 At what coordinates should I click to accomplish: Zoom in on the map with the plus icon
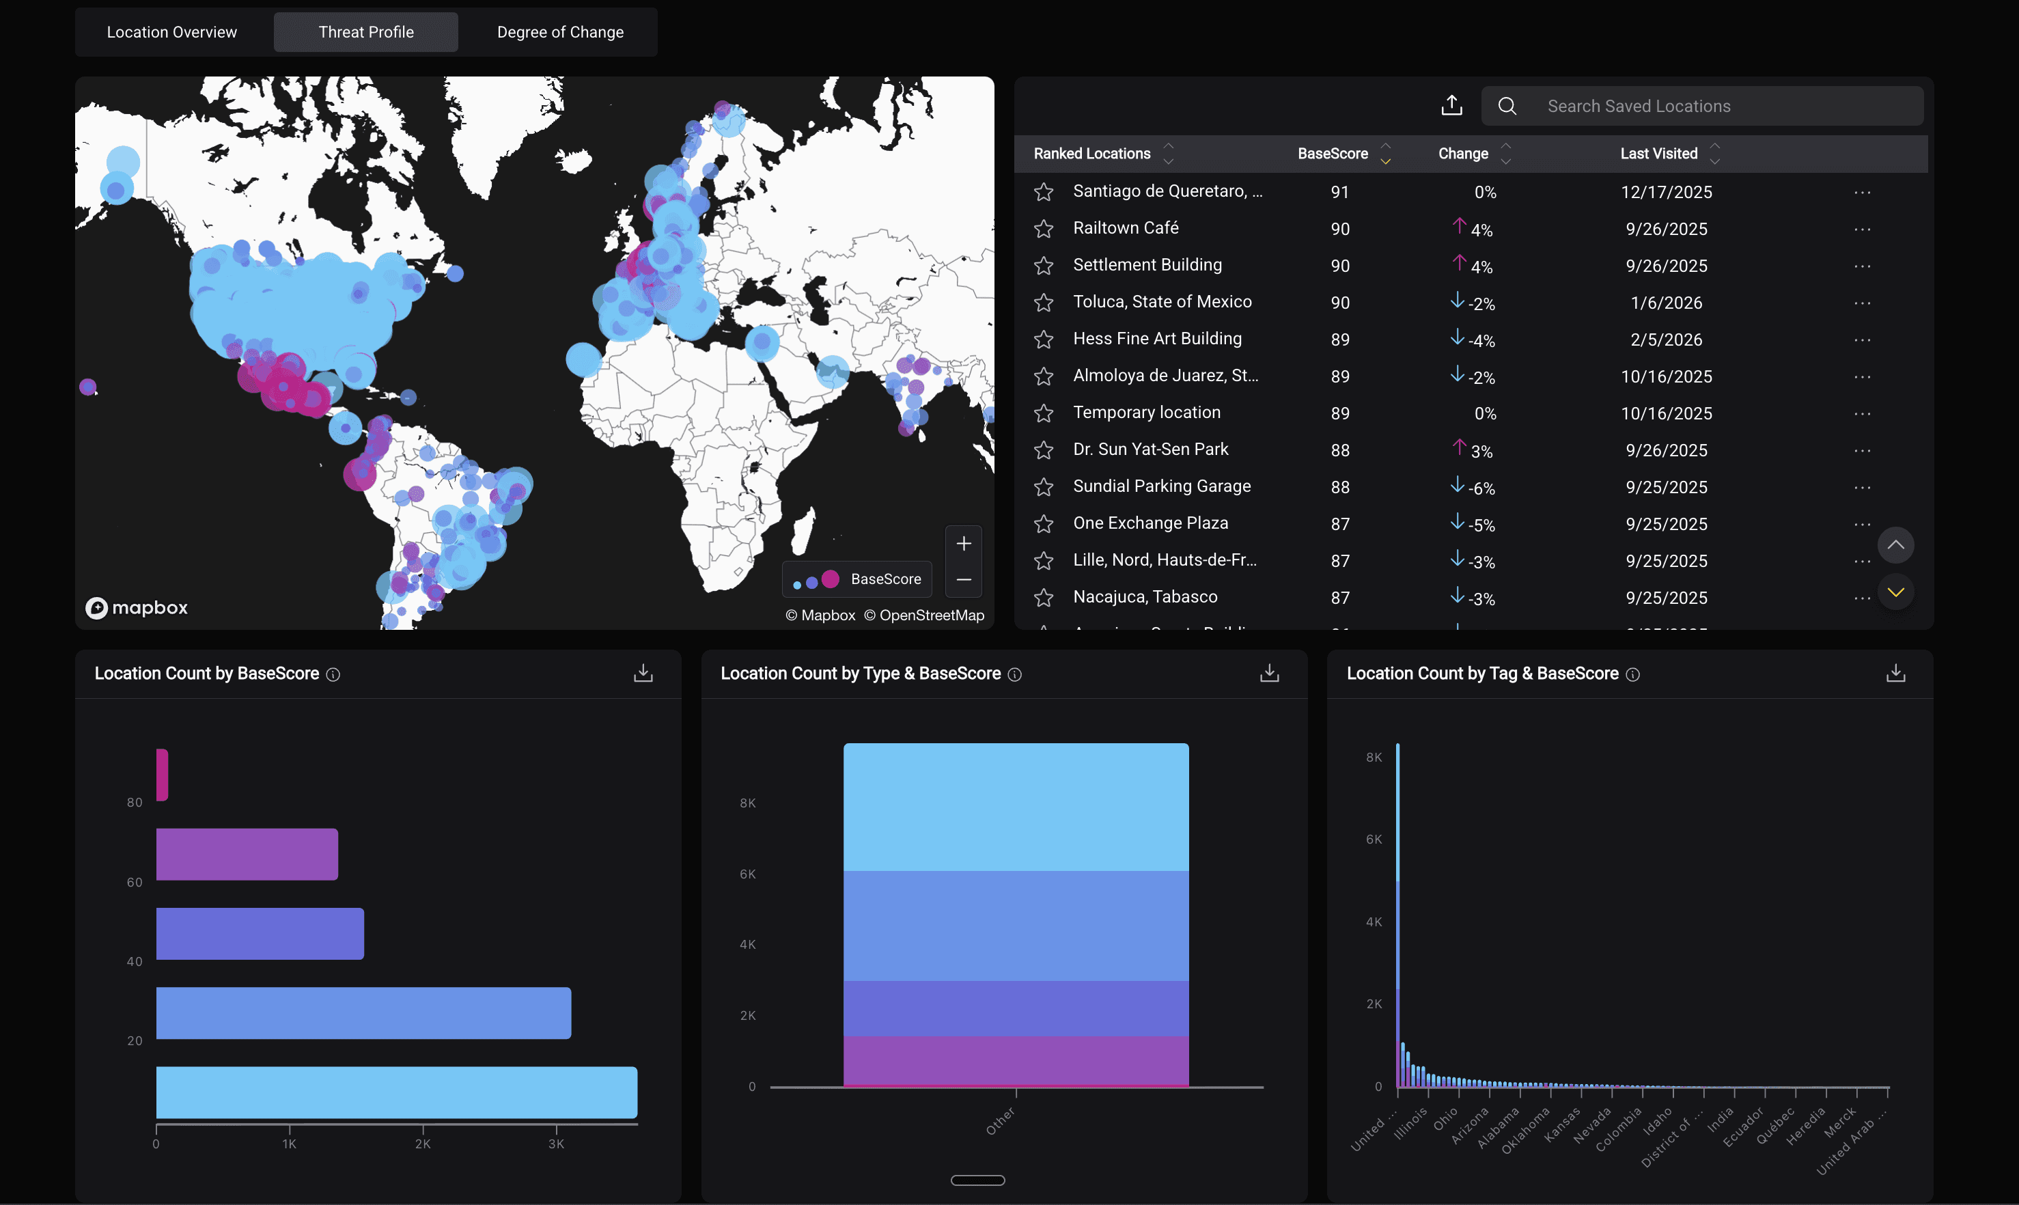964,542
